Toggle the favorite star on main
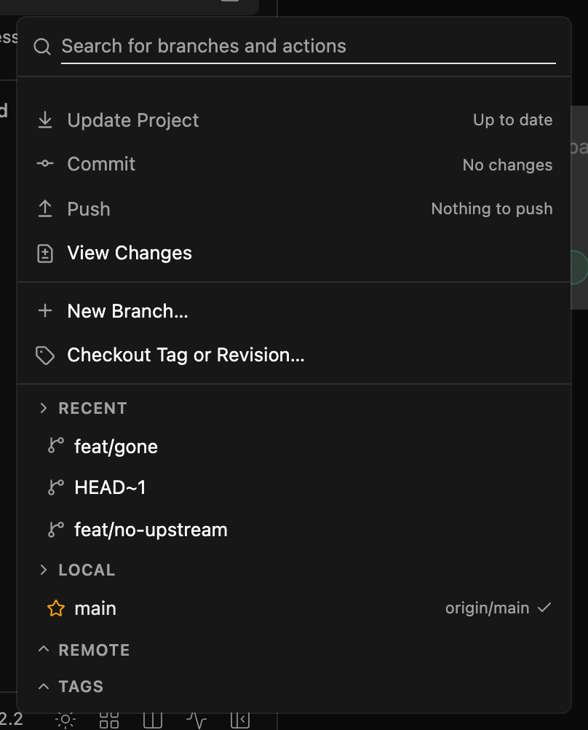The height and width of the screenshot is (730, 588). click(56, 608)
